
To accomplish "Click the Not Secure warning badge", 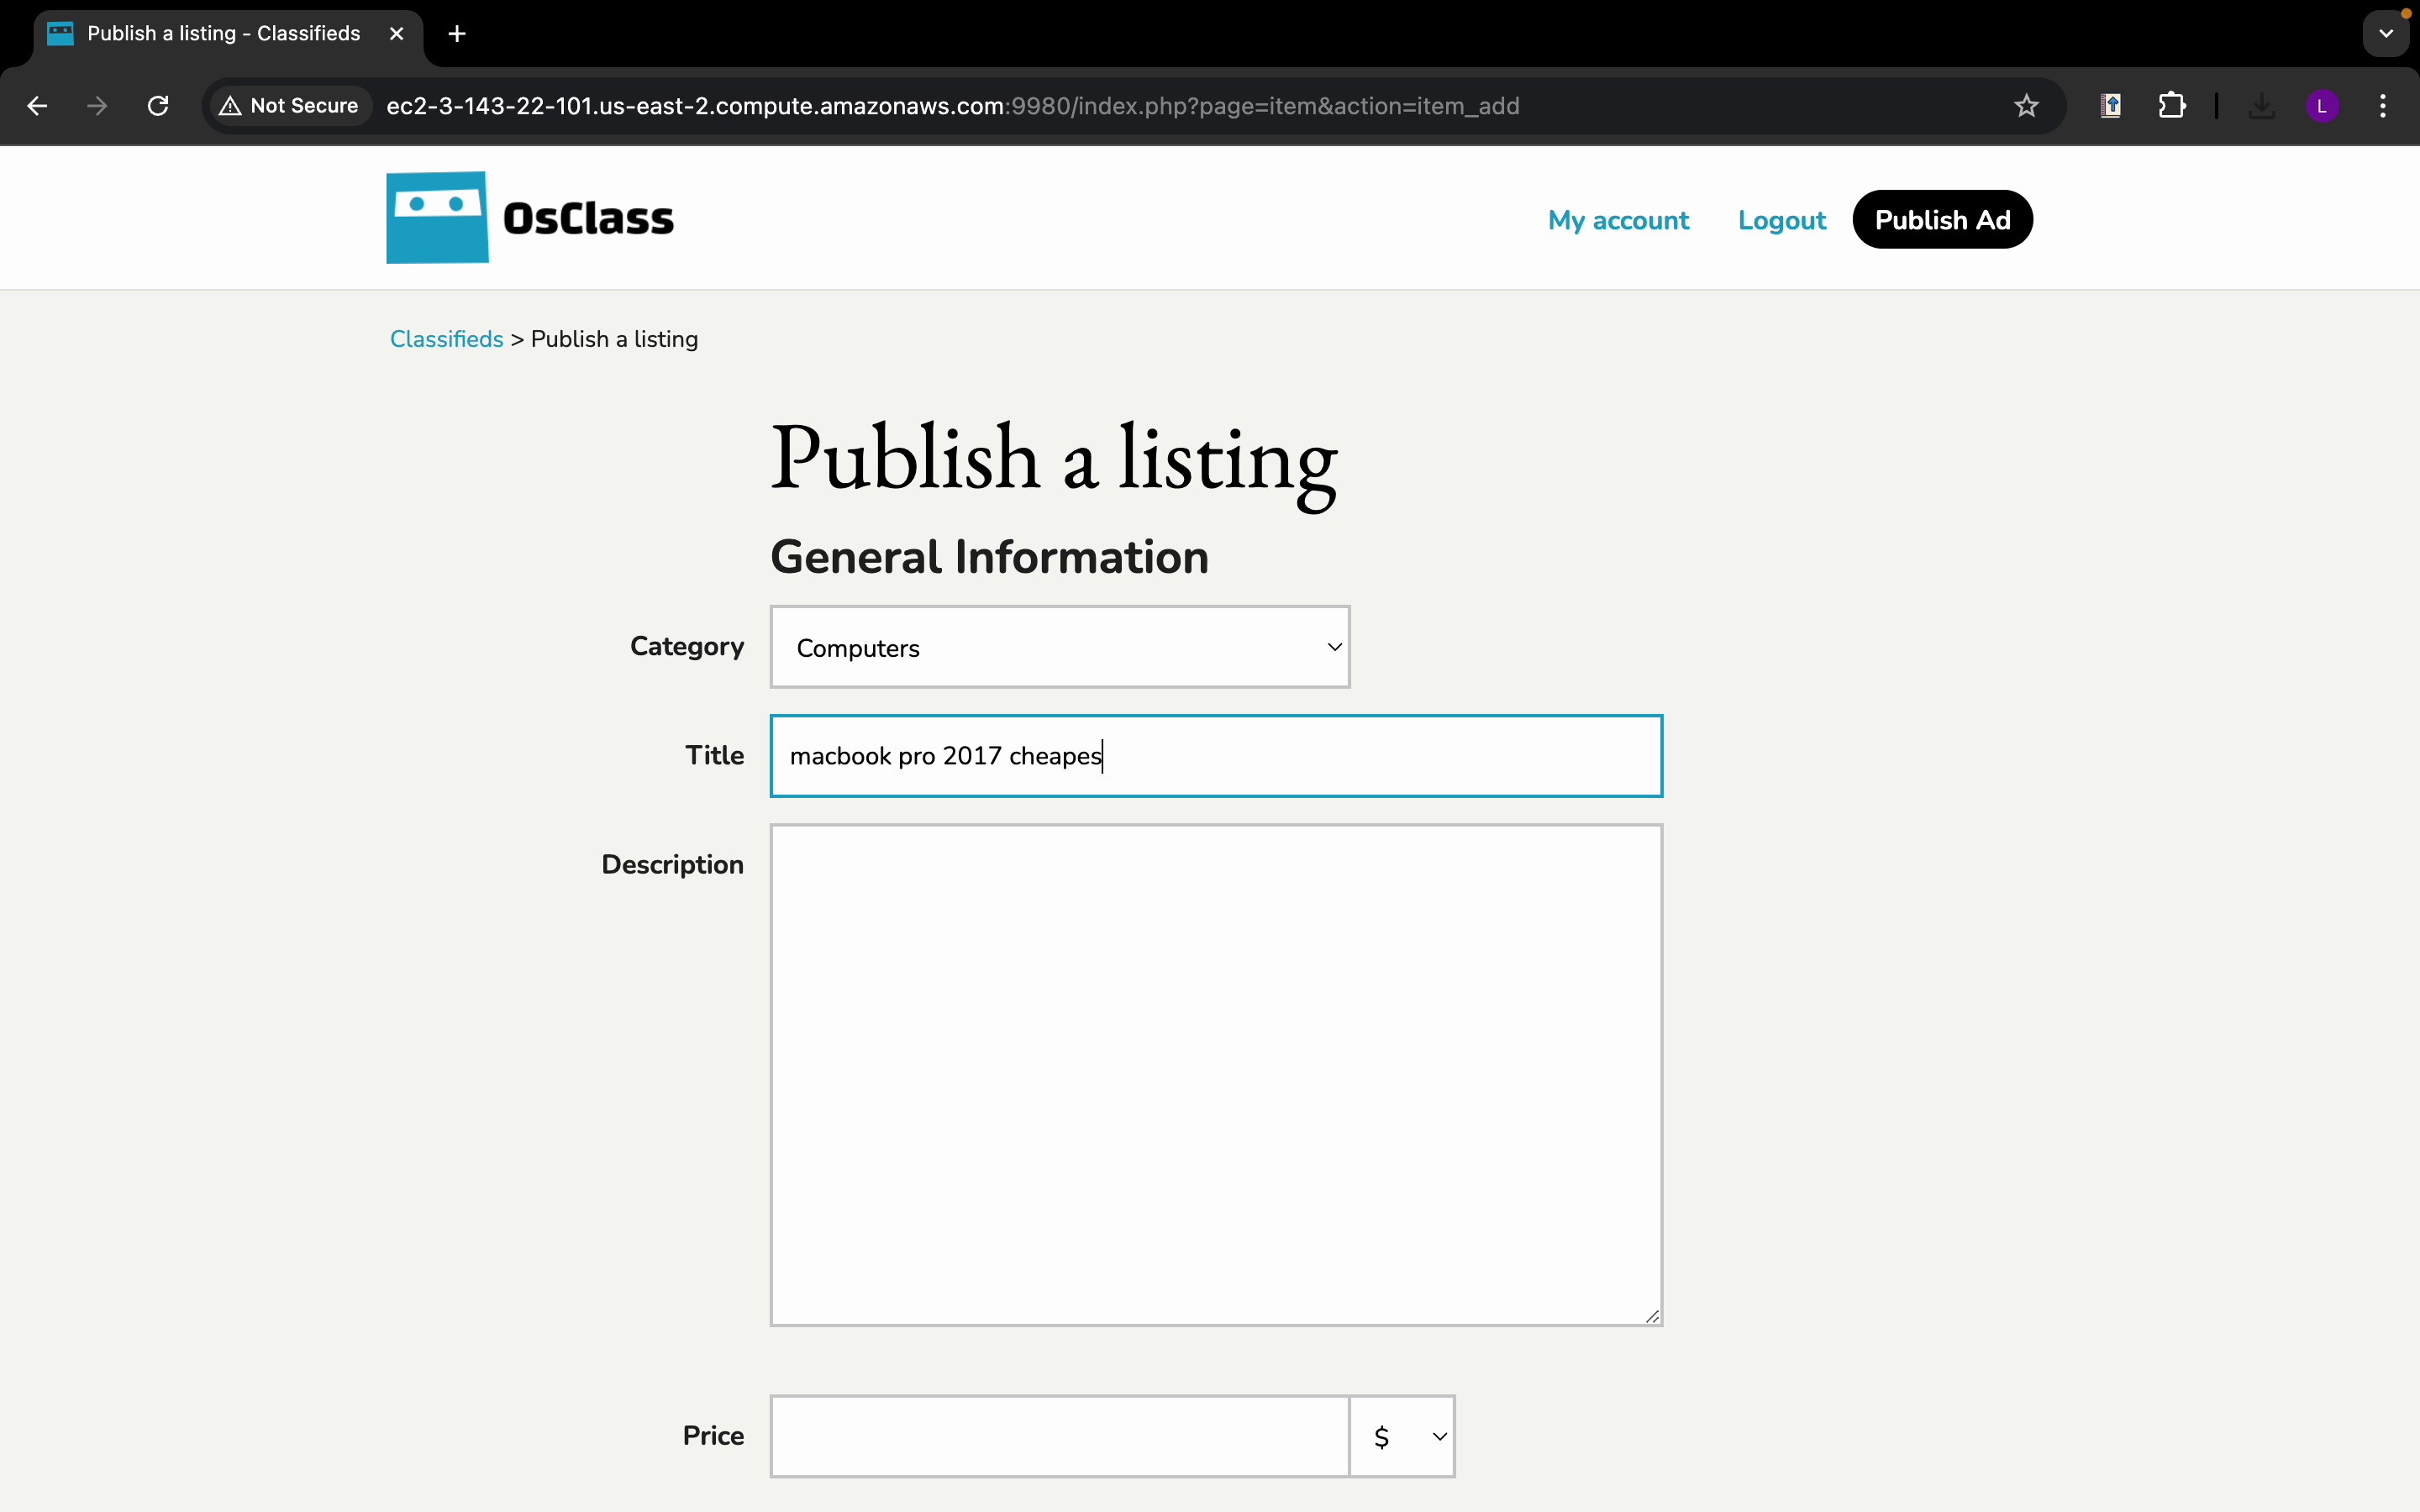I will [290, 106].
